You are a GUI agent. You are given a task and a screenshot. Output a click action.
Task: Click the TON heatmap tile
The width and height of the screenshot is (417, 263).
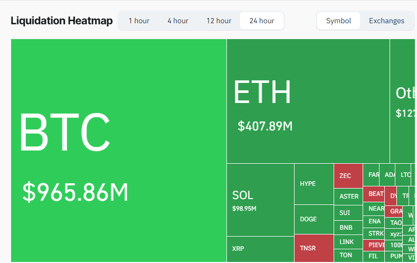(348, 255)
